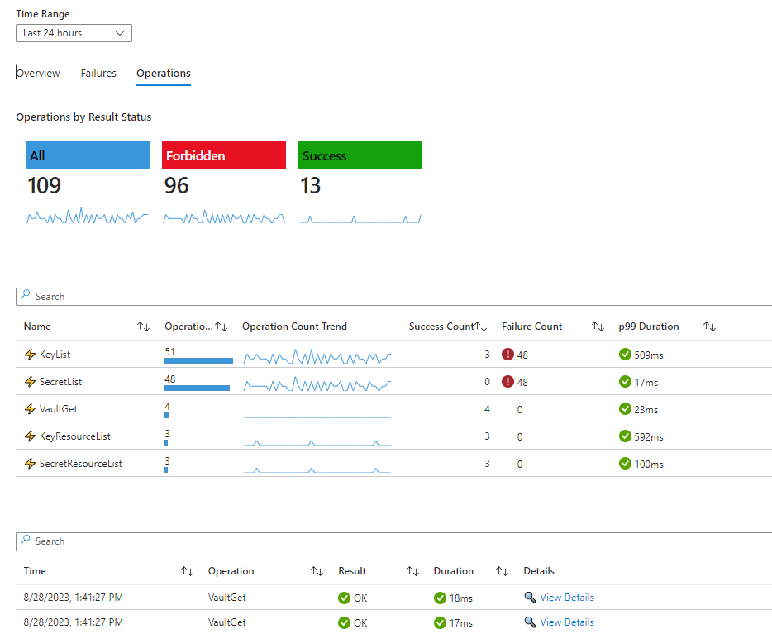Sort by Failure Count column arrows
The height and width of the screenshot is (634, 772).
[x=598, y=327]
